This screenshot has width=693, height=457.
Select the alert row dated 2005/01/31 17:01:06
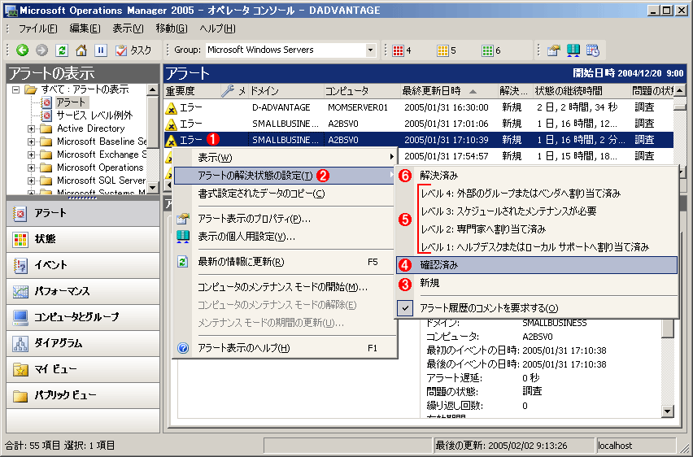(x=419, y=124)
